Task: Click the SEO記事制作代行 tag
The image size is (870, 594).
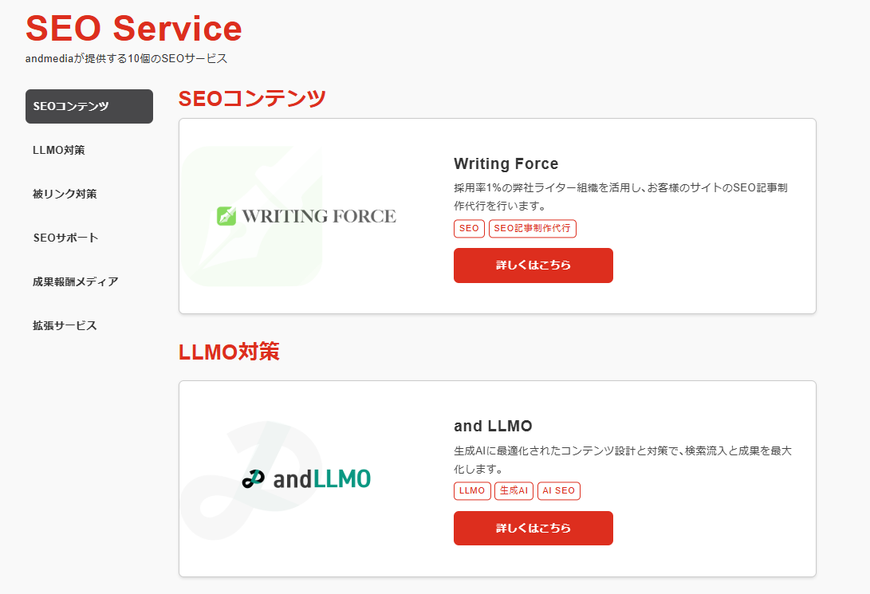Action: [532, 229]
